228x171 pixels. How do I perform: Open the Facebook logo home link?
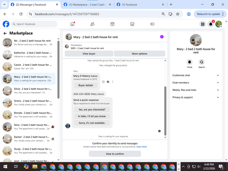click(6, 24)
